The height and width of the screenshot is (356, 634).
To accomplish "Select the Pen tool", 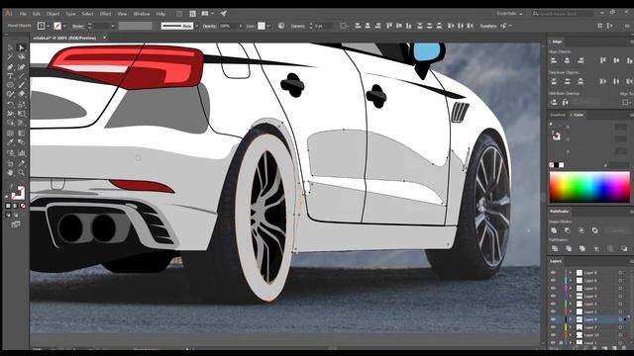I will (11, 66).
